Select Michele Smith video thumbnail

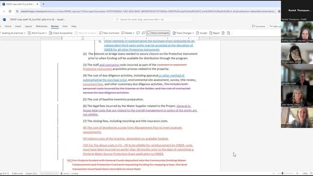(297, 75)
